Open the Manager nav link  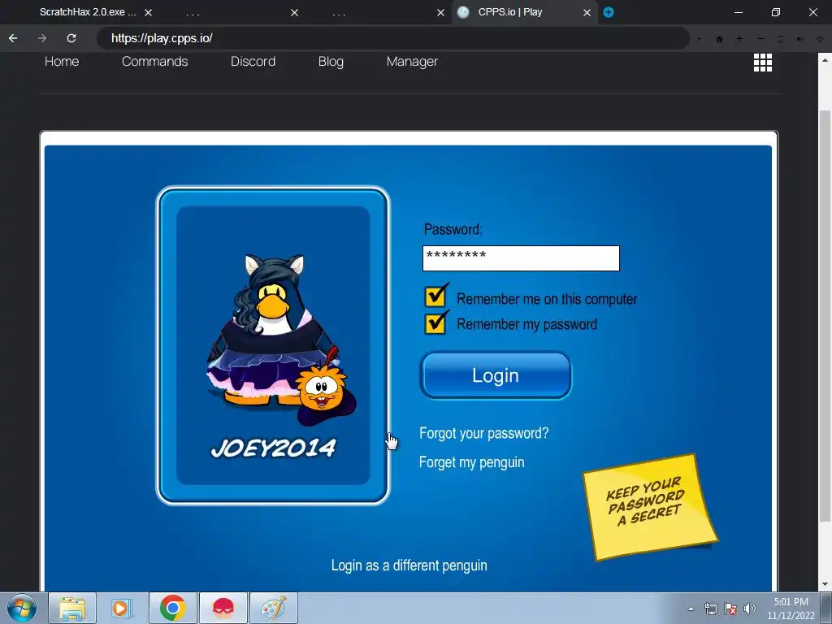[x=412, y=62]
